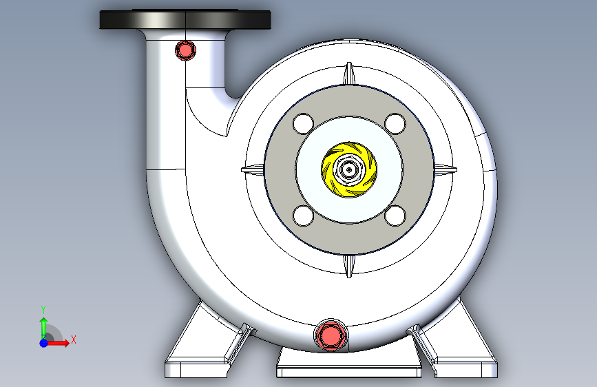This screenshot has height=387, width=597.
Task: Click the green Y axis arrow of the triad
Action: (43, 328)
